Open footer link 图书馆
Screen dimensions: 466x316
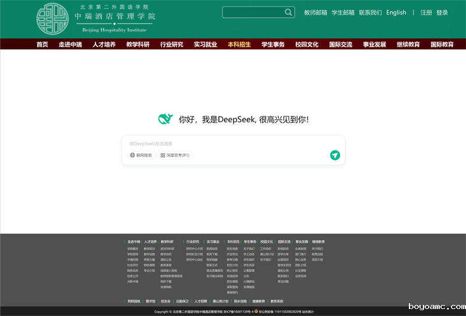pos(151,301)
